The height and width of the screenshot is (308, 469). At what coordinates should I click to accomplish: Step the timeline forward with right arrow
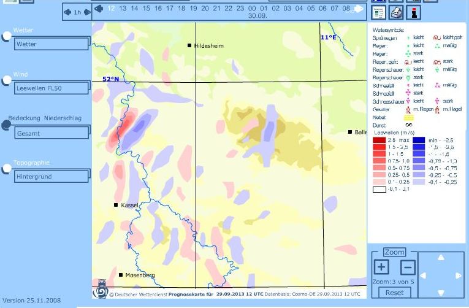tap(360, 9)
